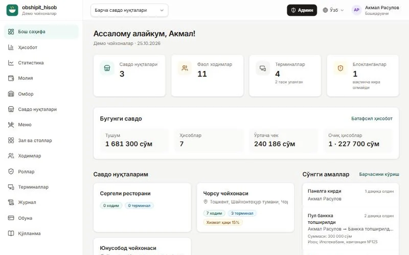This screenshot has width=409, height=255.
Task: Click the store icon on Савдо нуқталари card
Action: (x=107, y=68)
